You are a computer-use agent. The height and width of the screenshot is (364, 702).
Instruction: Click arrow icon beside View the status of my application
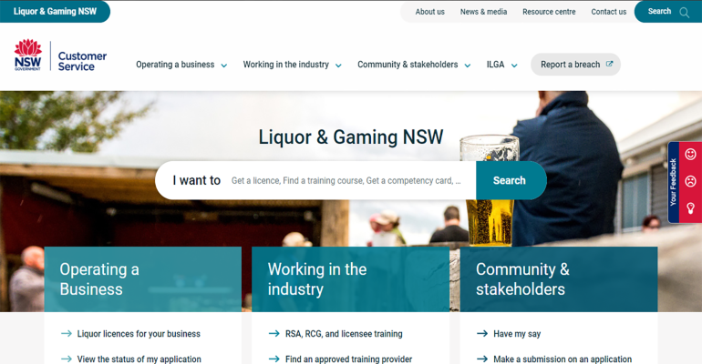(x=67, y=359)
